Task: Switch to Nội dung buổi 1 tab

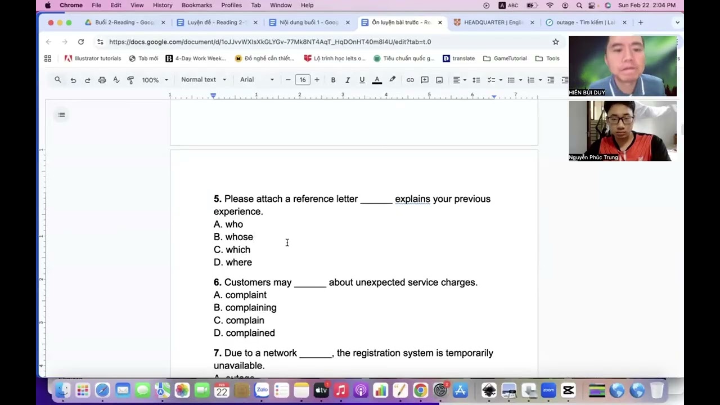Action: (309, 22)
